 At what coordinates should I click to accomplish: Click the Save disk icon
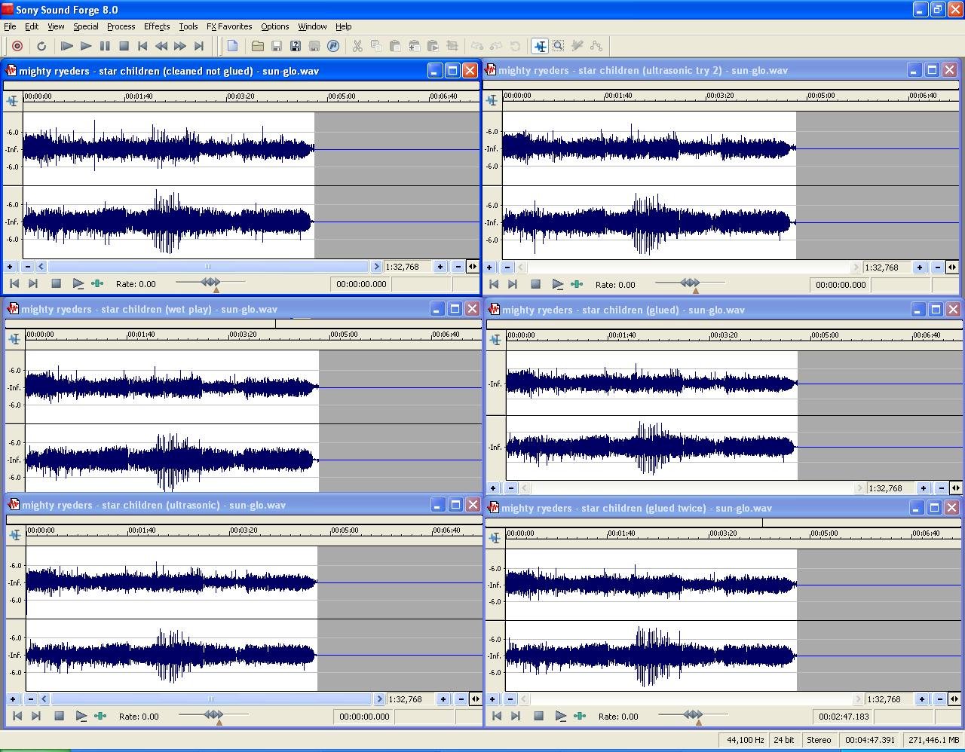click(x=277, y=46)
